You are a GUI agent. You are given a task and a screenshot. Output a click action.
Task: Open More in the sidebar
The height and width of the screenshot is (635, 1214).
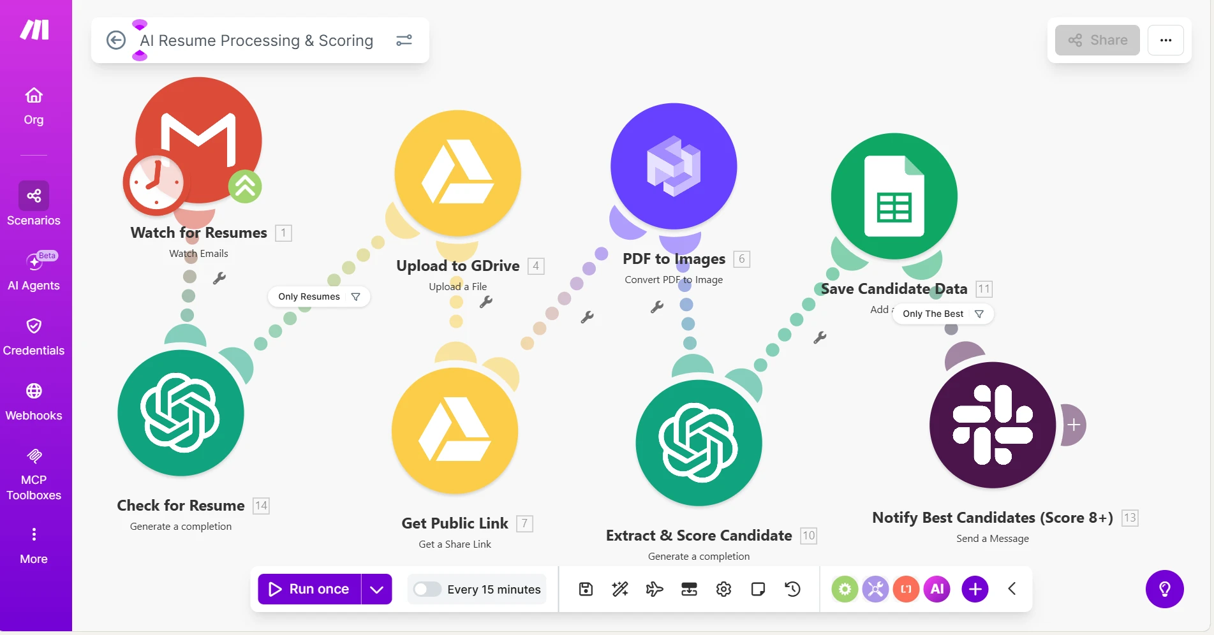click(34, 546)
